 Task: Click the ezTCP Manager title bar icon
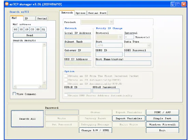(x=7, y=4)
